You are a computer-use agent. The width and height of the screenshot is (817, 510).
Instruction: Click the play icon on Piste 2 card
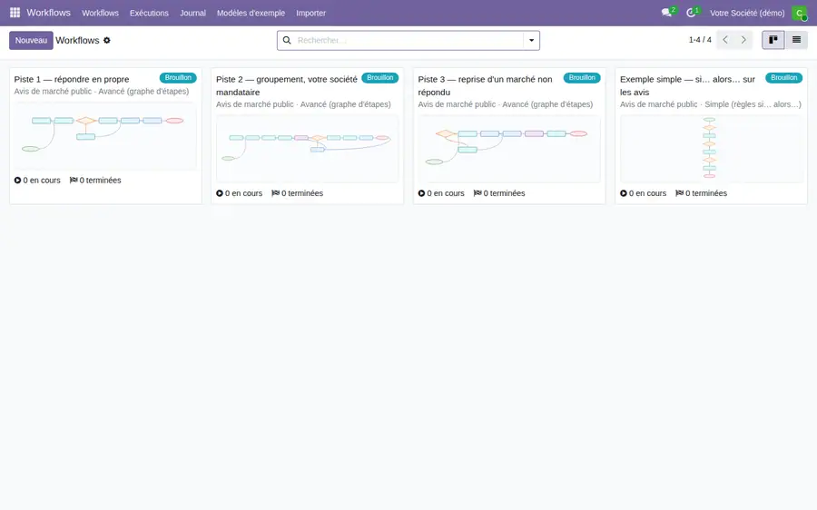(220, 193)
